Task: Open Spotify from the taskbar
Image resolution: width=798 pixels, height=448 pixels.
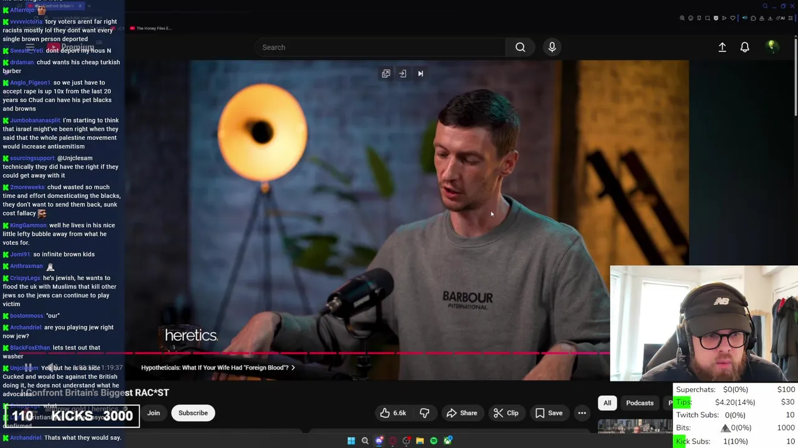Action: click(433, 441)
